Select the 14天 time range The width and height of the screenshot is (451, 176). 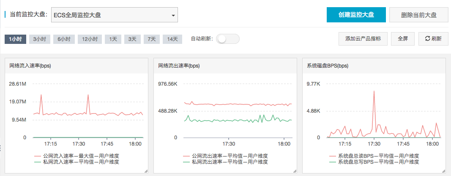[172, 39]
